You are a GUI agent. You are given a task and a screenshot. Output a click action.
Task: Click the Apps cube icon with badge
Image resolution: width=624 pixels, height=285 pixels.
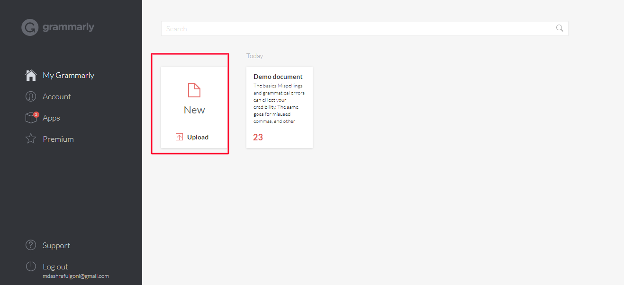(x=31, y=117)
